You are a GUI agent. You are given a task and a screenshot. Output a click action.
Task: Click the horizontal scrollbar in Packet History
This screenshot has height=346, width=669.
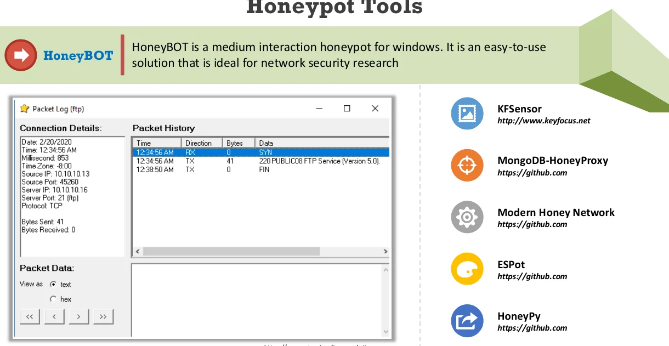pyautogui.click(x=231, y=251)
